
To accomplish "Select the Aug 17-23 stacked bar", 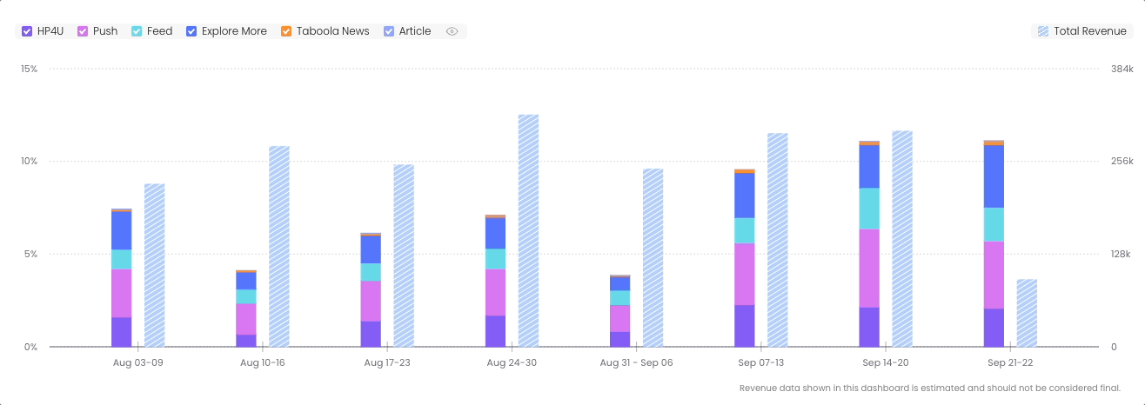I will click(x=371, y=290).
